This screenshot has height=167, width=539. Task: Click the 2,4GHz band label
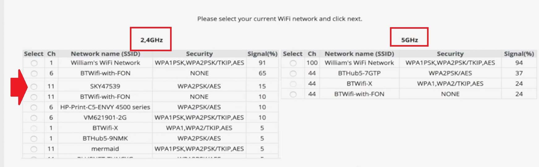pos(152,40)
